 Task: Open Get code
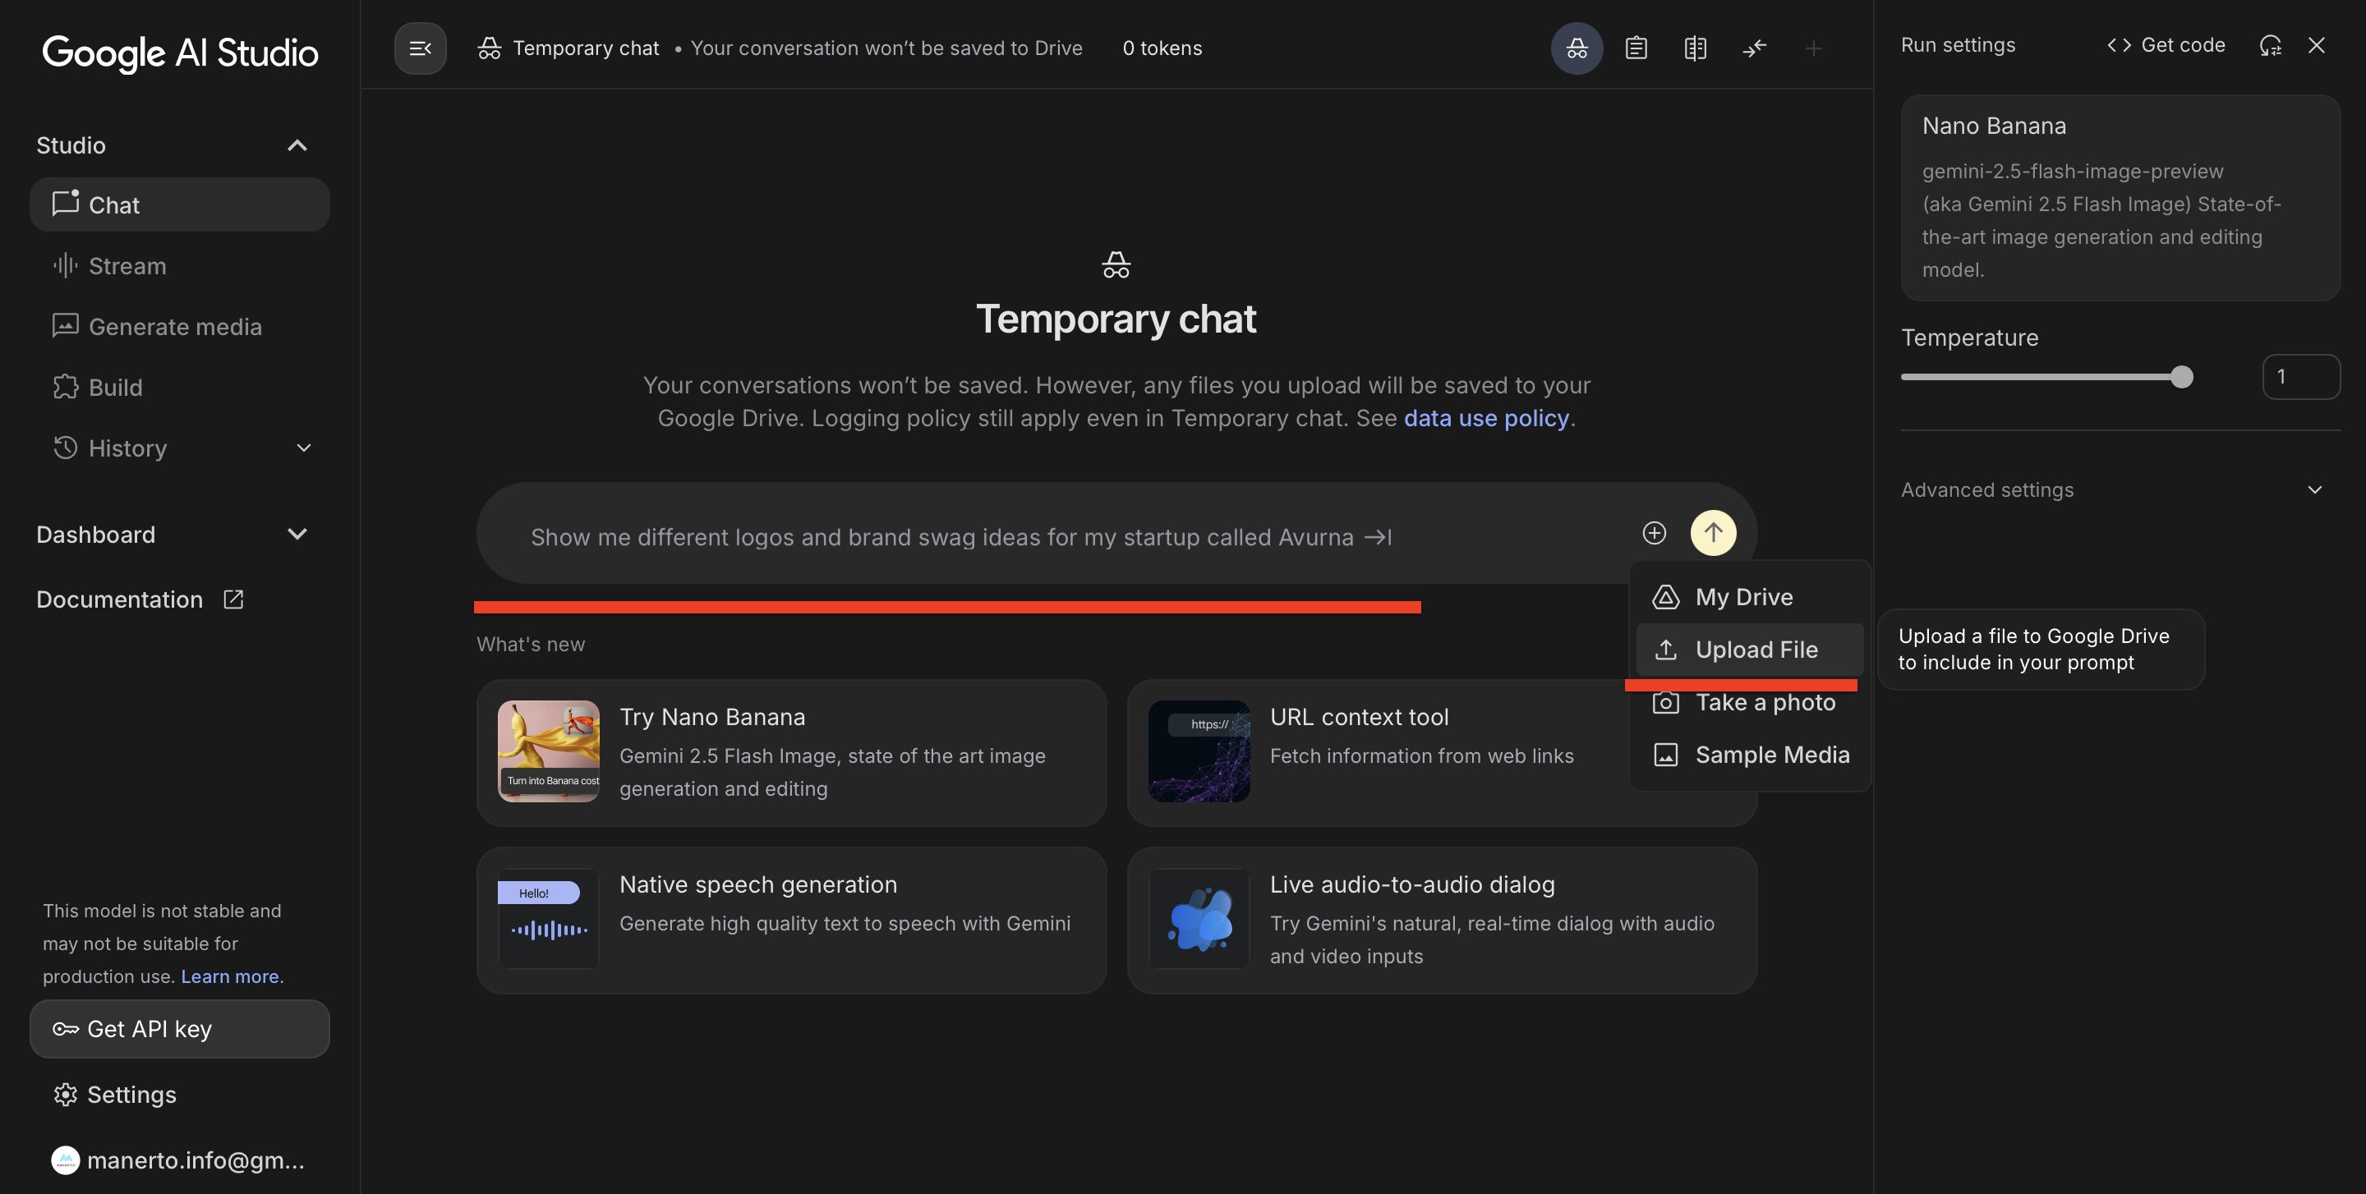tap(2165, 45)
